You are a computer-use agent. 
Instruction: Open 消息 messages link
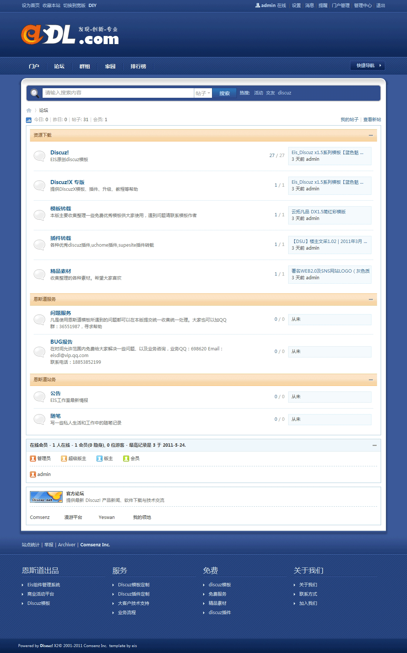pos(310,6)
